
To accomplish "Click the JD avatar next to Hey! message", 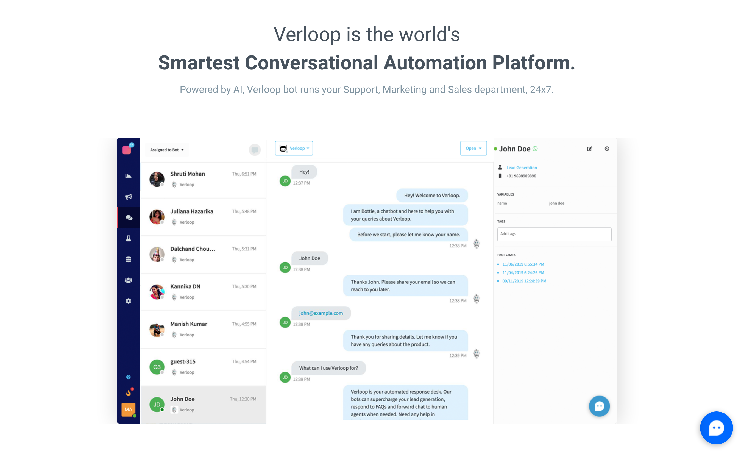I will click(286, 182).
